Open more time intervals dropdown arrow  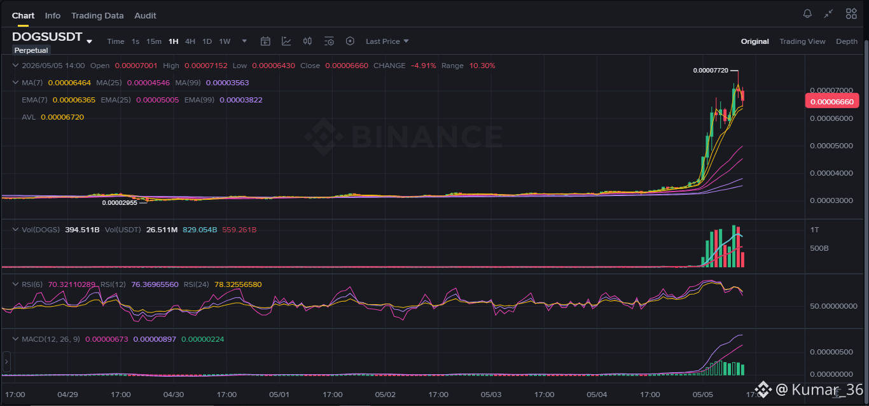click(244, 41)
